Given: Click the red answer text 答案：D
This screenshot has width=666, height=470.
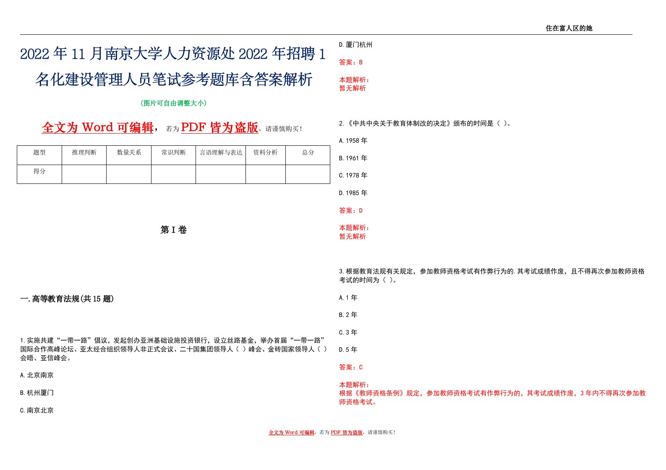Looking at the screenshot, I should click(x=351, y=211).
